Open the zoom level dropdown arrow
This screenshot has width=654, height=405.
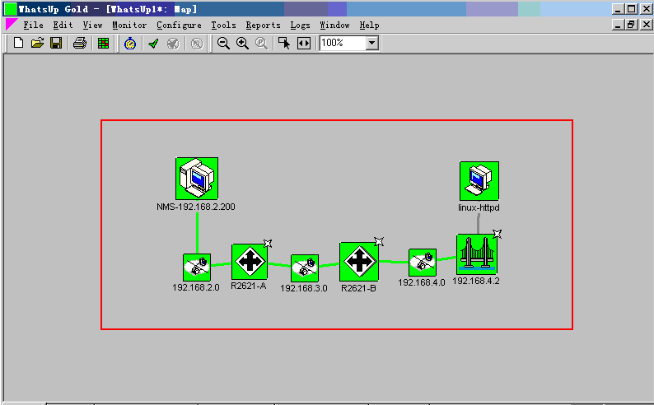(x=372, y=43)
